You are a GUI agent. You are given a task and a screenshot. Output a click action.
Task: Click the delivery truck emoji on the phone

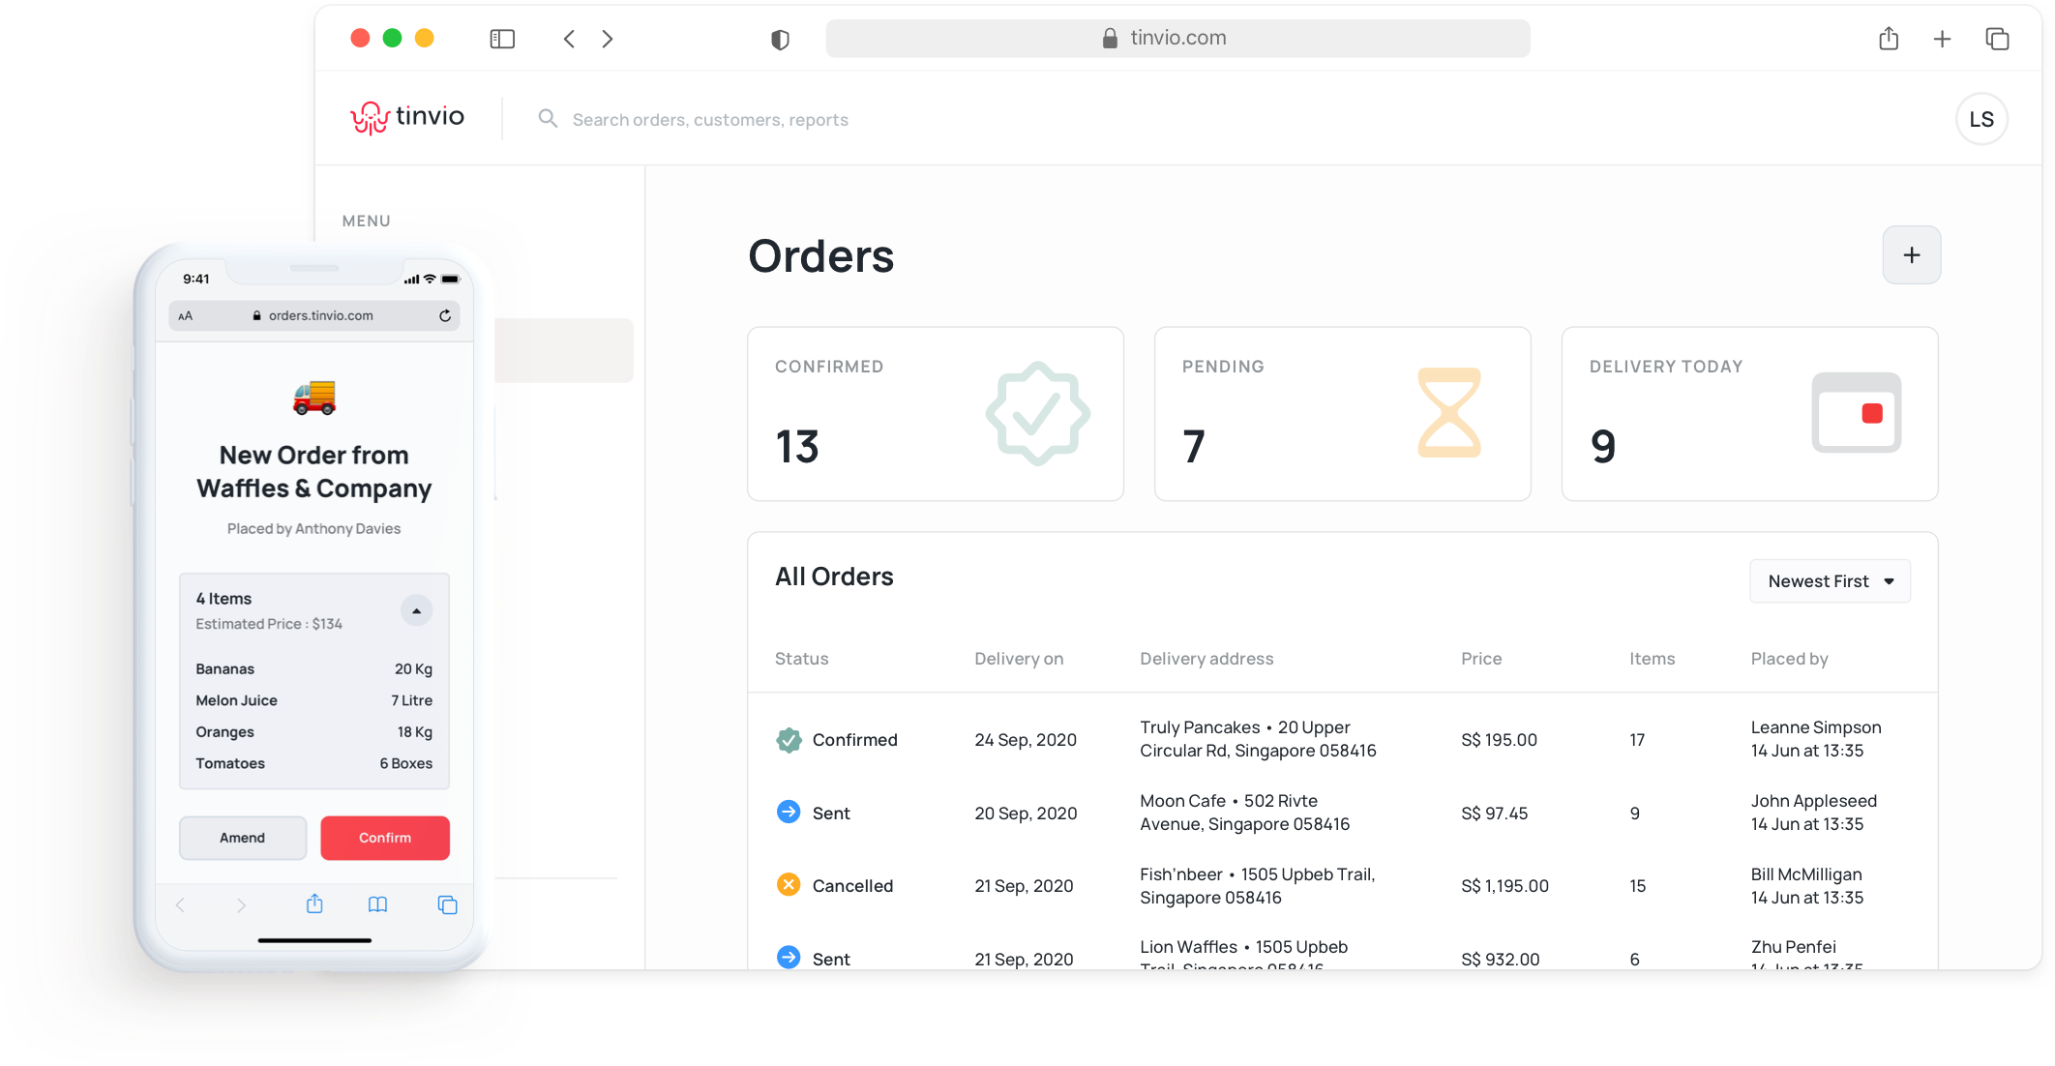(314, 398)
